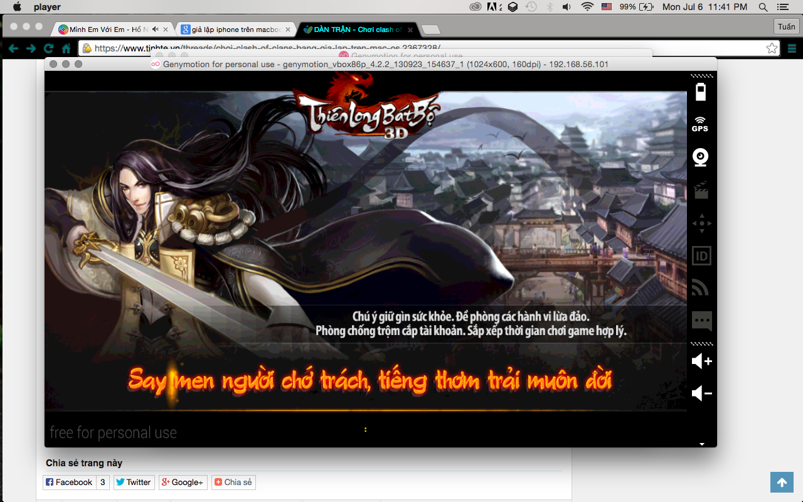The image size is (803, 502).
Task: Open the webcam camera widget
Action: point(700,157)
